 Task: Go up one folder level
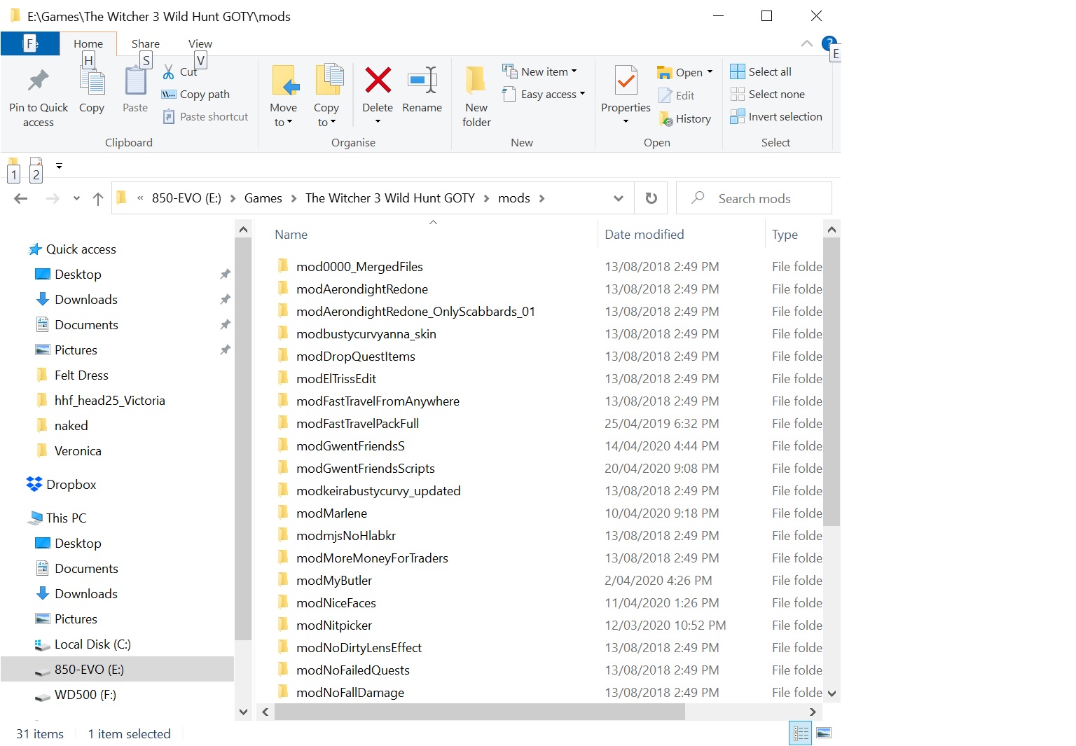(98, 198)
